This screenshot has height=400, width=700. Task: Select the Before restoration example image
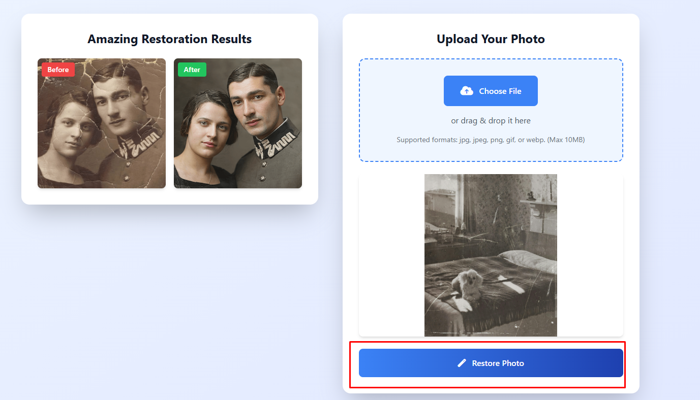click(x=101, y=123)
